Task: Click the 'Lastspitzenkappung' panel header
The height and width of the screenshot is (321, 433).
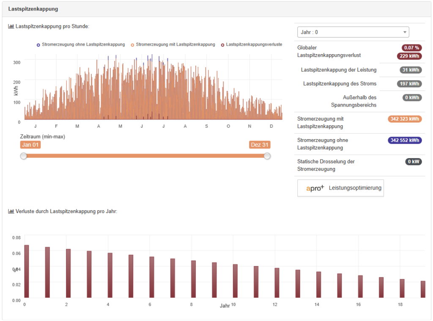Action: point(33,9)
